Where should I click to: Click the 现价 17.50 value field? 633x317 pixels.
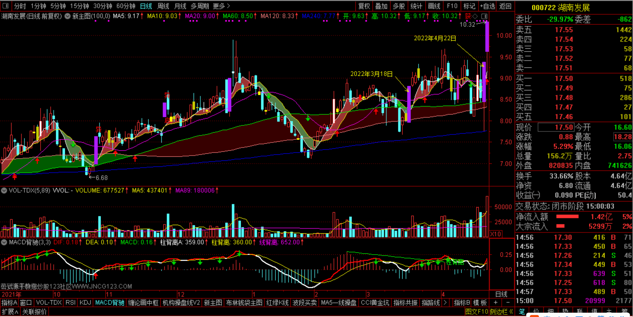coord(556,127)
